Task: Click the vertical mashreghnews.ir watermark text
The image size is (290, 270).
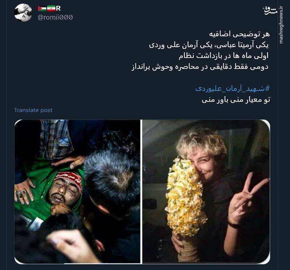Action: [281, 25]
